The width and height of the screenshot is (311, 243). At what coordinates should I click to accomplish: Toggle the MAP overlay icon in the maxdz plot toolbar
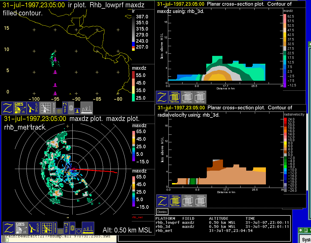(66, 225)
